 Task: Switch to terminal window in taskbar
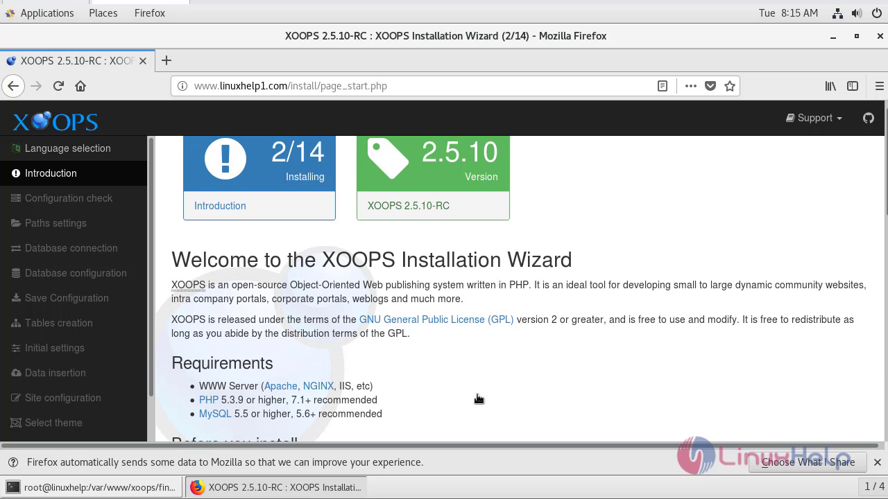pyautogui.click(x=92, y=487)
